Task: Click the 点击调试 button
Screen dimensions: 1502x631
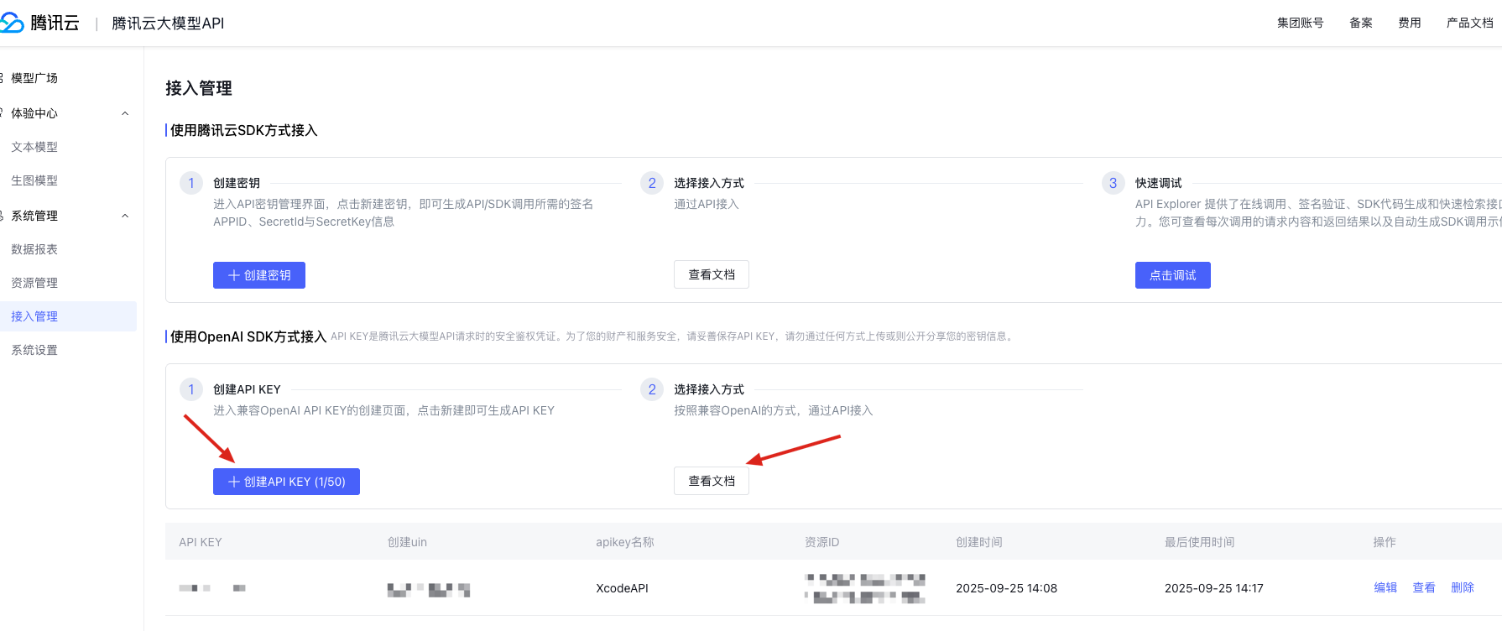Action: pos(1173,275)
